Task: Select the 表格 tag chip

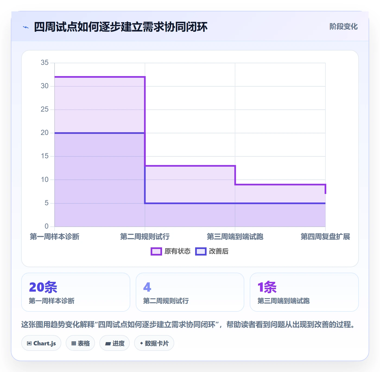Action: click(x=80, y=343)
